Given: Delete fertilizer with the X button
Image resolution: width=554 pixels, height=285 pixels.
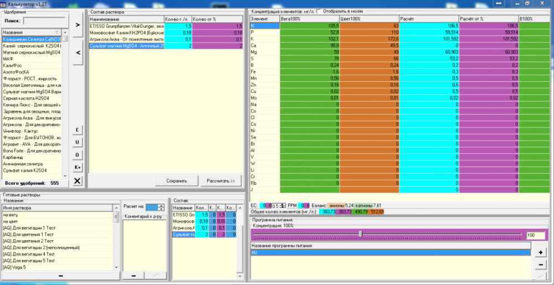Looking at the screenshot, I should click(x=78, y=182).
